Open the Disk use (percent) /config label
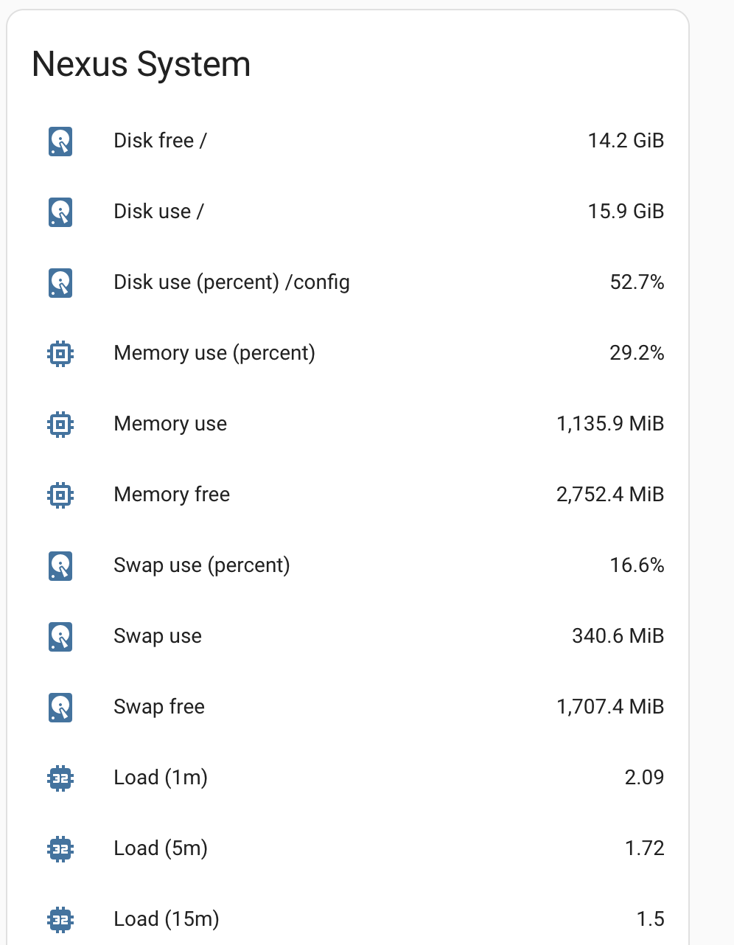The image size is (734, 945). pos(231,282)
